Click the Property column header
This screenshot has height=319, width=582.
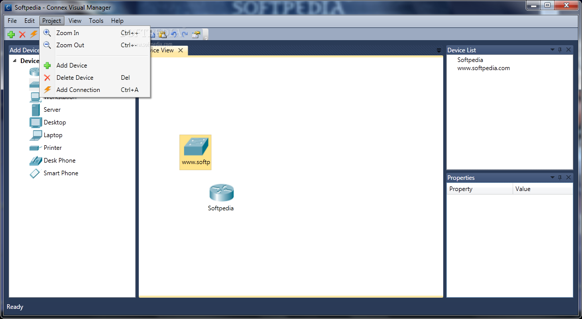click(479, 189)
